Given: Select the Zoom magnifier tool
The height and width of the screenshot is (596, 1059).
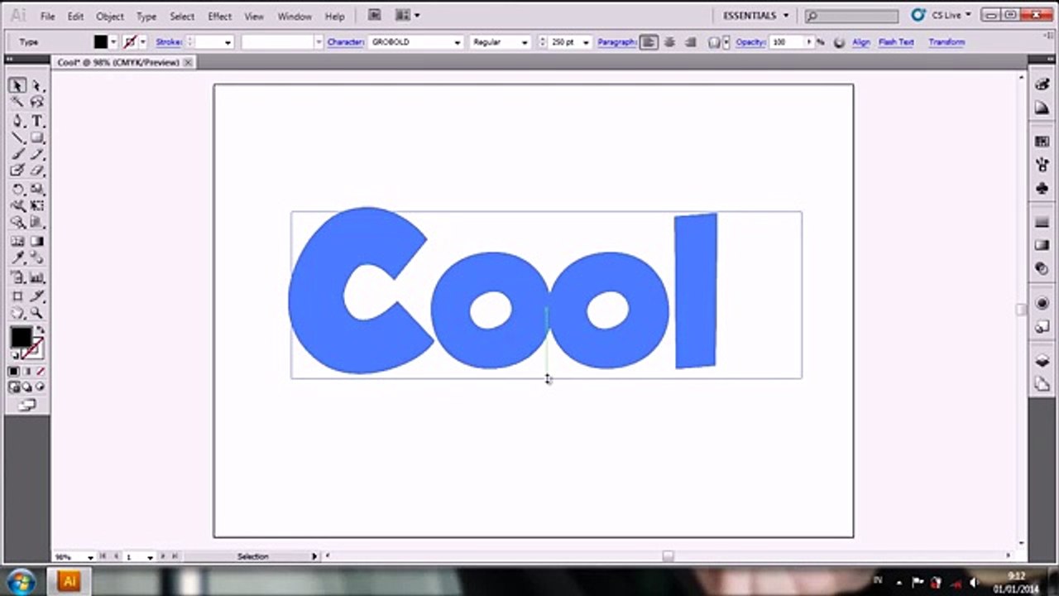Looking at the screenshot, I should (x=36, y=313).
